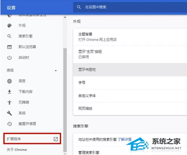Collapse the 高级 advanced section
Image resolution: width=187 pixels, height=155 pixels.
(x=56, y=71)
